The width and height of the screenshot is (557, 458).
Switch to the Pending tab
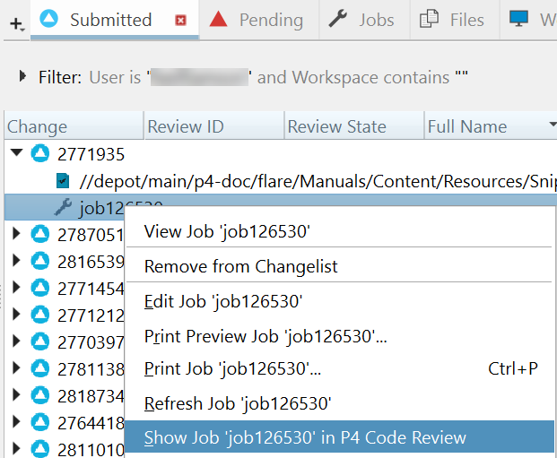point(256,20)
